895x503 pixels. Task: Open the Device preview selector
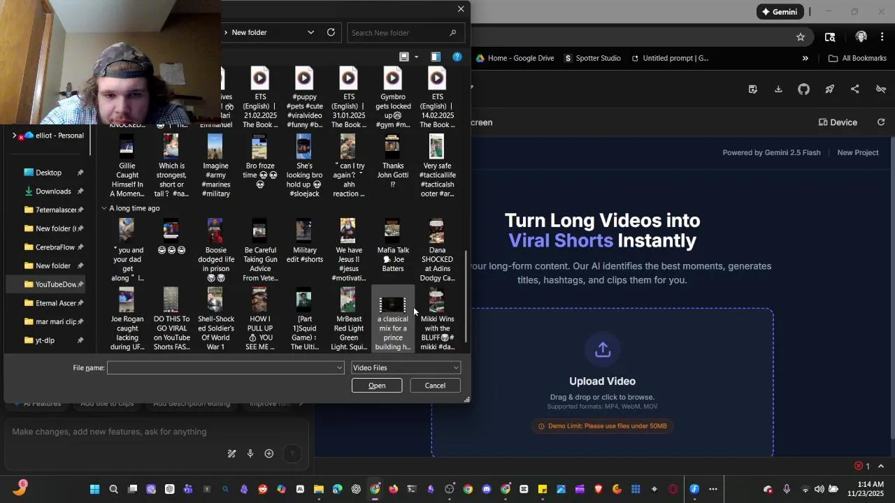pos(838,122)
